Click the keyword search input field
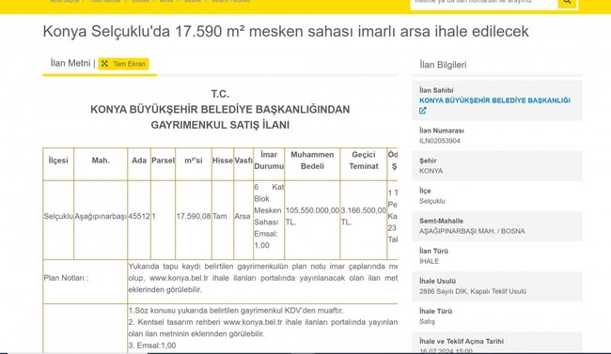Viewport: 611px width, 354px height. point(484,3)
